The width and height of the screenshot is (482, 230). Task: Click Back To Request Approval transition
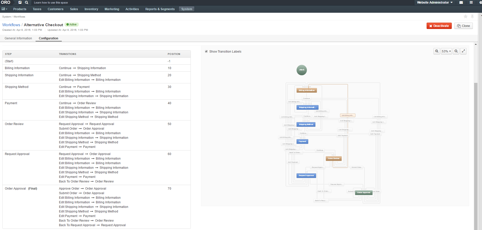tap(92, 225)
